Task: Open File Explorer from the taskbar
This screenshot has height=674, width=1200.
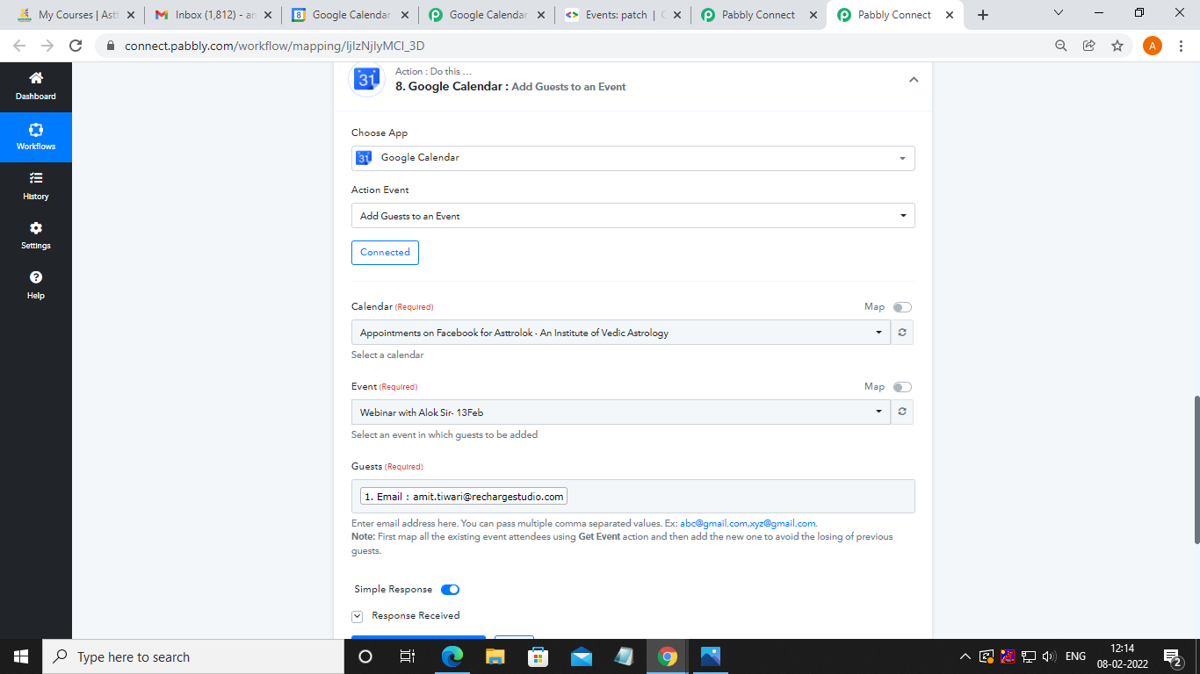Action: pyautogui.click(x=495, y=656)
